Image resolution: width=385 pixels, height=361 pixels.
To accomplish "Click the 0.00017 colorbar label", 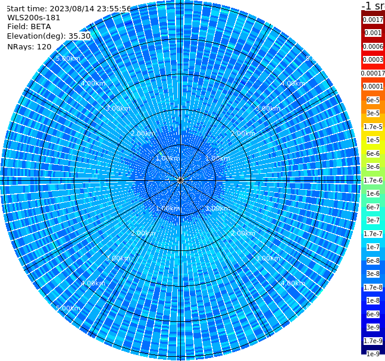I will [x=373, y=73].
